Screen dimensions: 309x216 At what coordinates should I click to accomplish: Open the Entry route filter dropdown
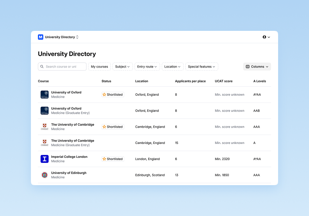147,66
